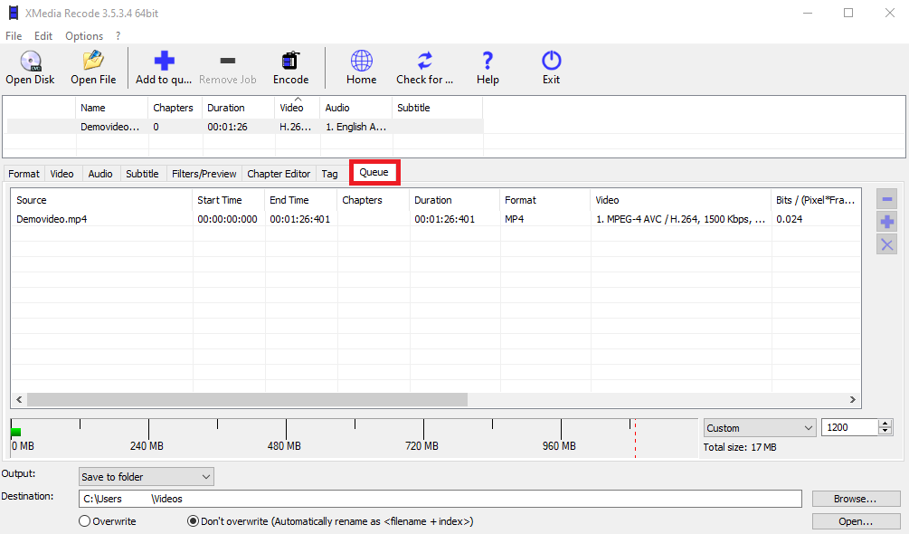This screenshot has width=909, height=534.
Task: Click the Open... destination button
Action: tap(855, 521)
